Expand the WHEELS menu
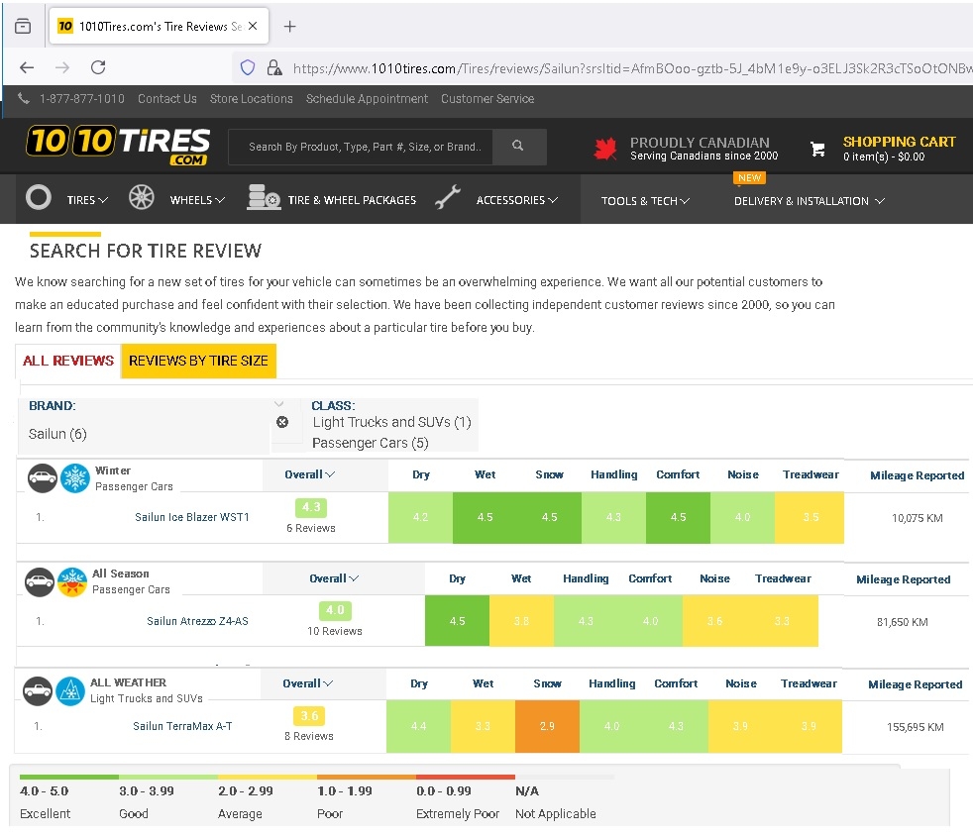Viewport: 973px width, 837px height. [x=197, y=200]
